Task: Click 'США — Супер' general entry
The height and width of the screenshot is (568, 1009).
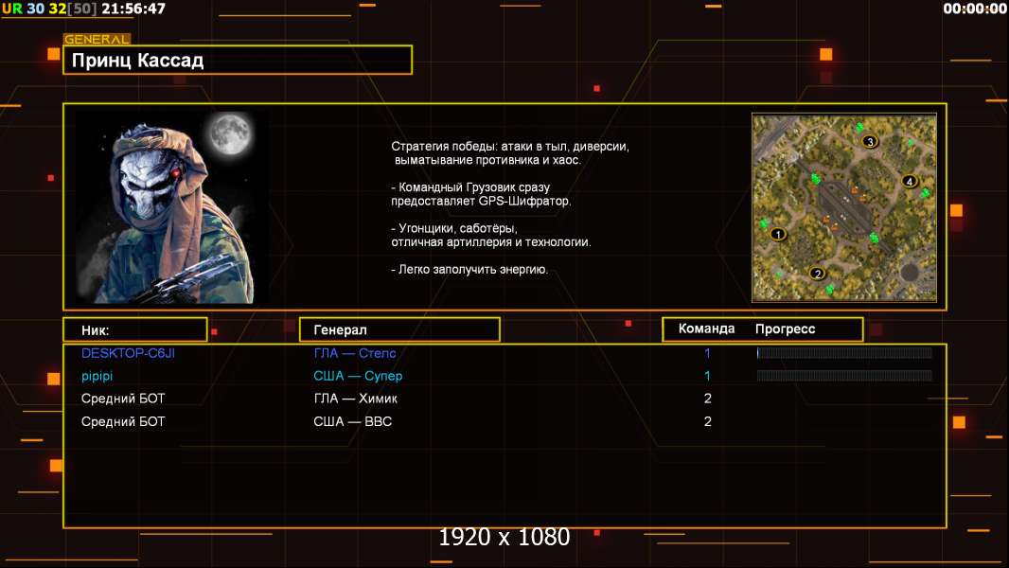Action: pyautogui.click(x=358, y=376)
